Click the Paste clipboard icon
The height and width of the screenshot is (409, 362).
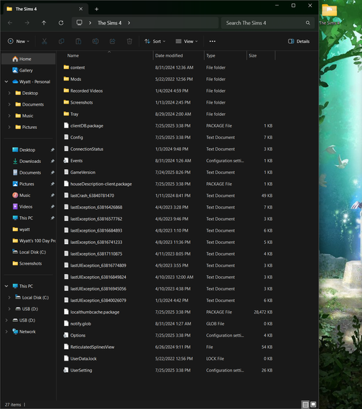point(78,41)
